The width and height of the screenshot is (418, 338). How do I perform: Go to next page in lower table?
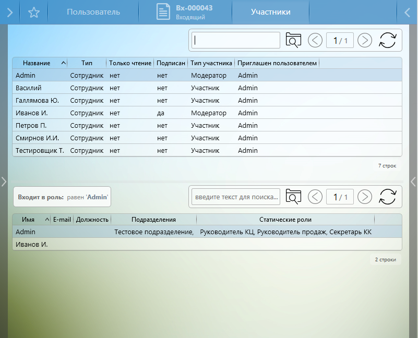click(365, 197)
